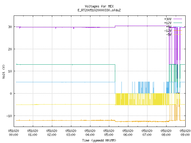Click the purple line sample beside +30V
This screenshot has width=191, height=143.
tap(178, 19)
